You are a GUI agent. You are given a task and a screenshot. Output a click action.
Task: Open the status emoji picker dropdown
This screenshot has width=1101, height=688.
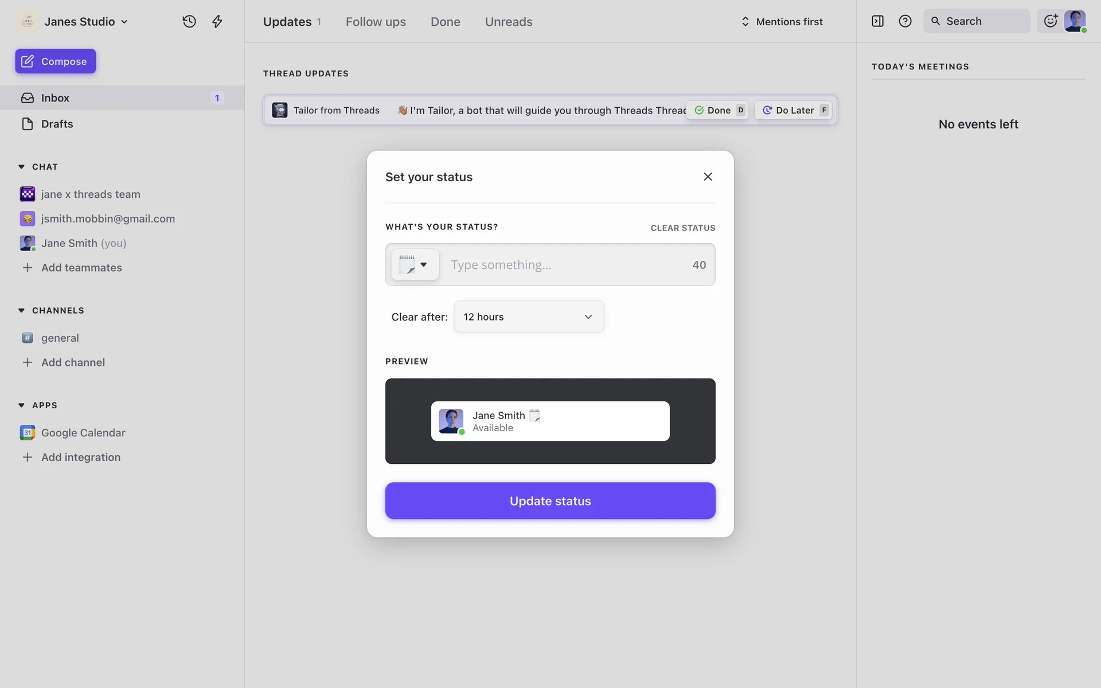point(415,265)
